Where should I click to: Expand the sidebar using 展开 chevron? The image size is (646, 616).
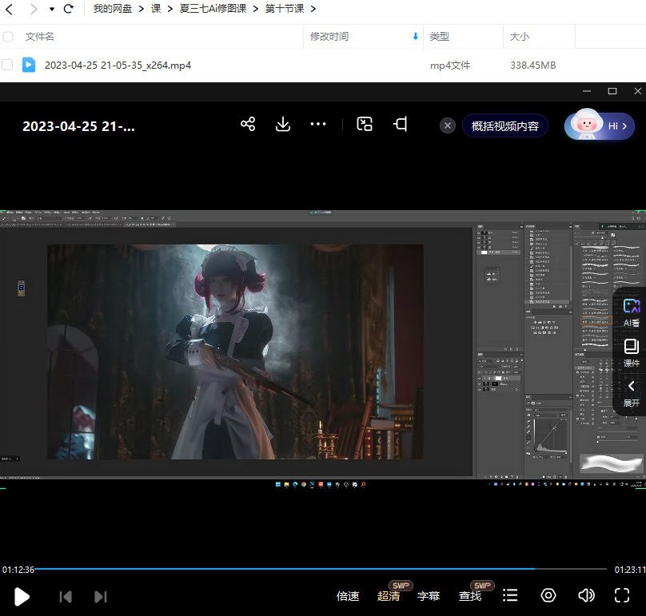pyautogui.click(x=631, y=391)
